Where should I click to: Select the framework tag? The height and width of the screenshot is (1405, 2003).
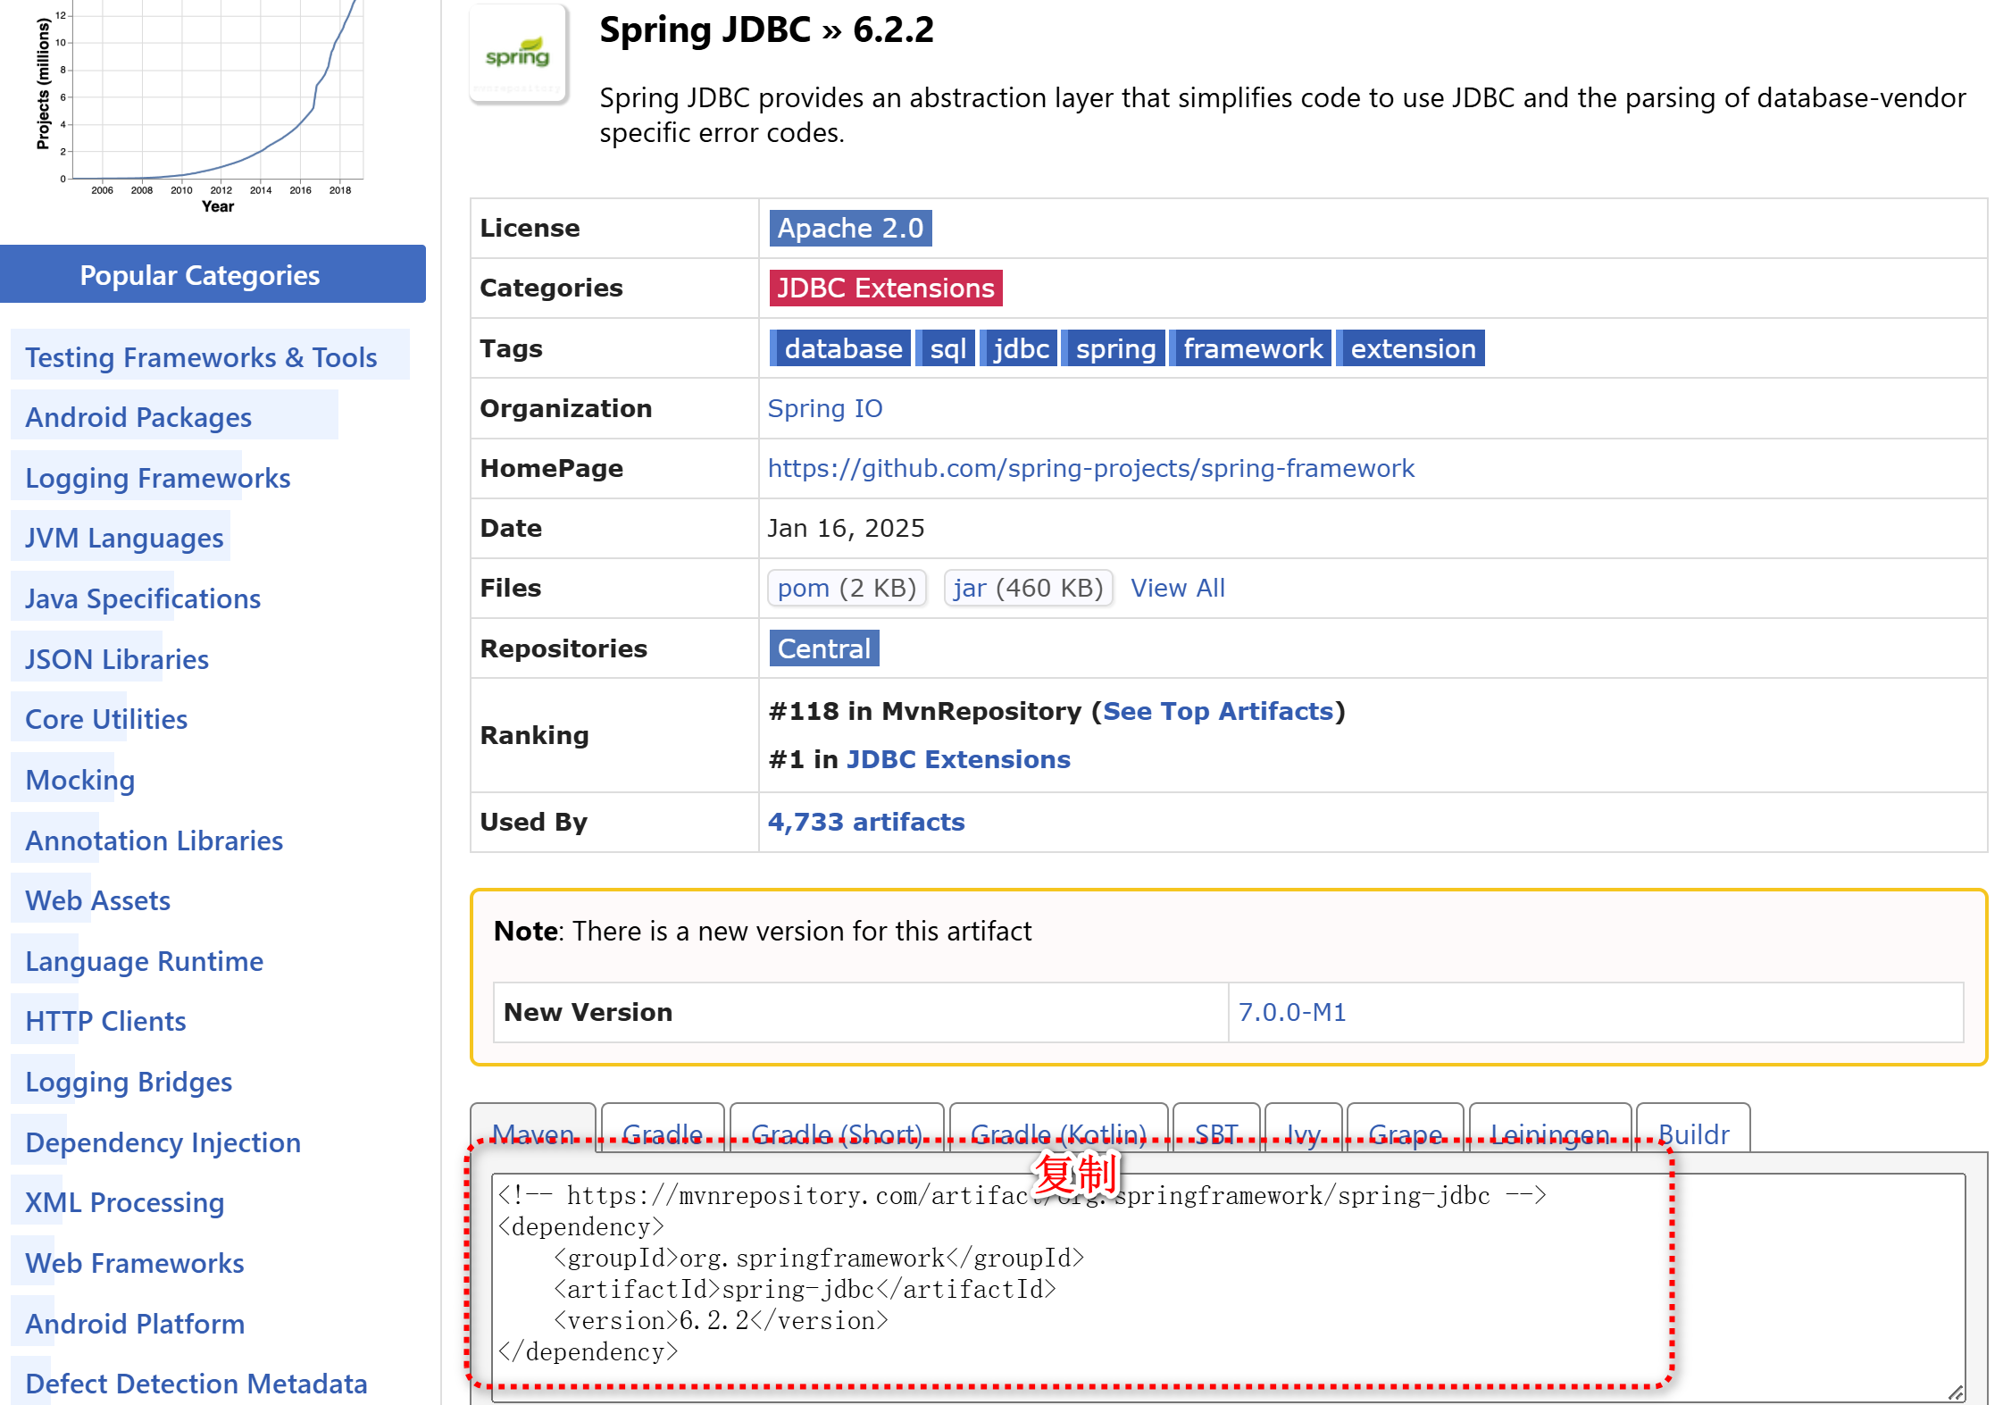coord(1251,348)
